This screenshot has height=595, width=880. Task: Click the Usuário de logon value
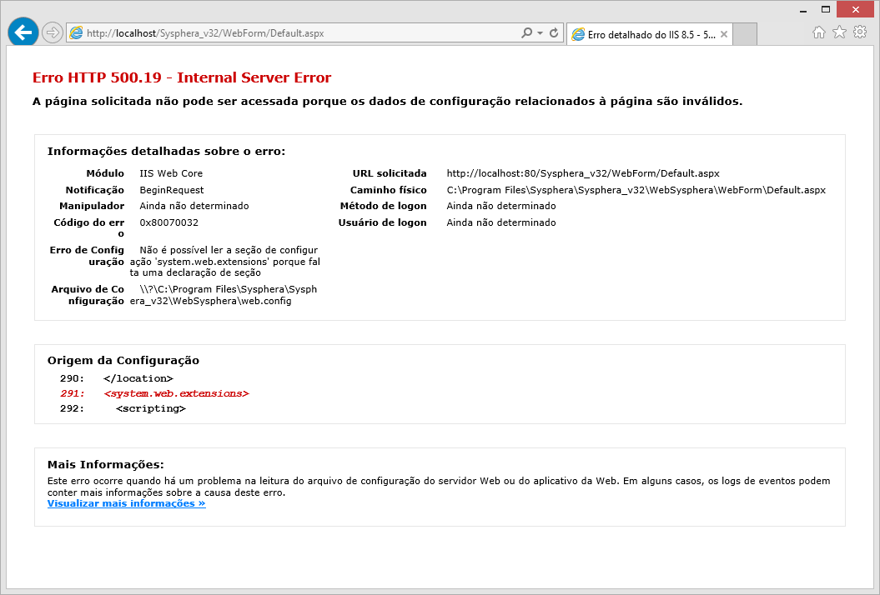tap(501, 222)
